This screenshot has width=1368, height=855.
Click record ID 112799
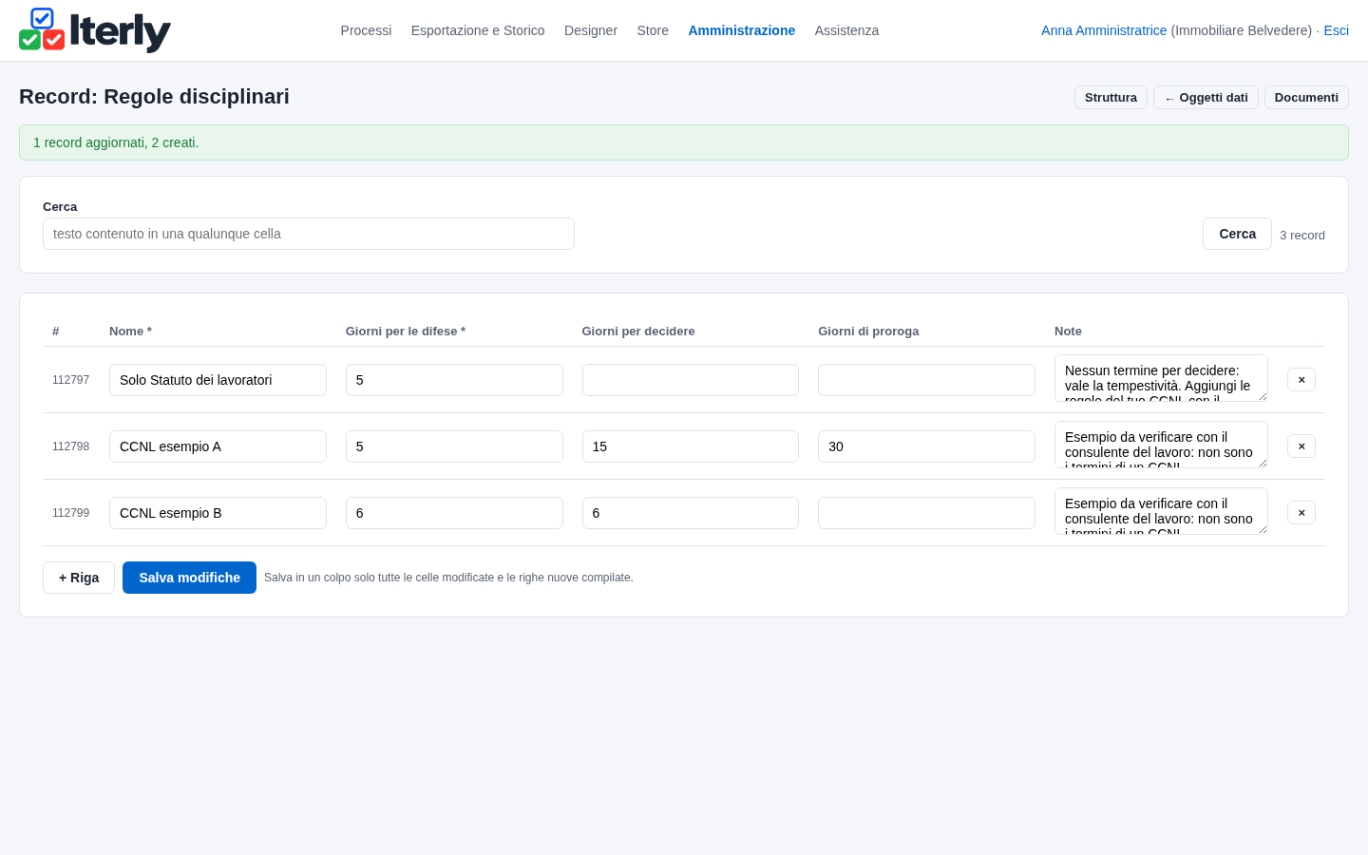tap(70, 513)
